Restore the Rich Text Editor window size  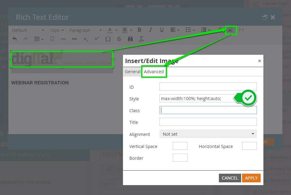(x=265, y=17)
